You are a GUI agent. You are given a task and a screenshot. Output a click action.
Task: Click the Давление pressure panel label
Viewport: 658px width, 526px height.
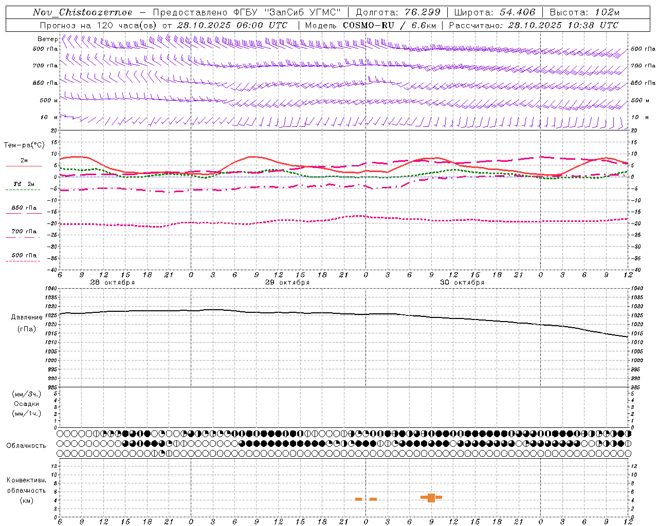pyautogui.click(x=27, y=317)
